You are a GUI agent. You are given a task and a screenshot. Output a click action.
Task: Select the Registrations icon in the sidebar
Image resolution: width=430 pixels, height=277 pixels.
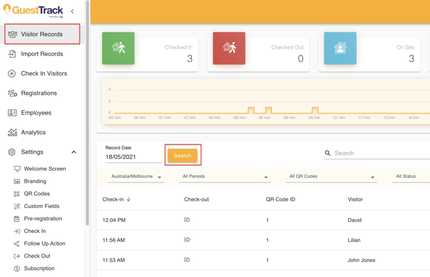tap(12, 93)
